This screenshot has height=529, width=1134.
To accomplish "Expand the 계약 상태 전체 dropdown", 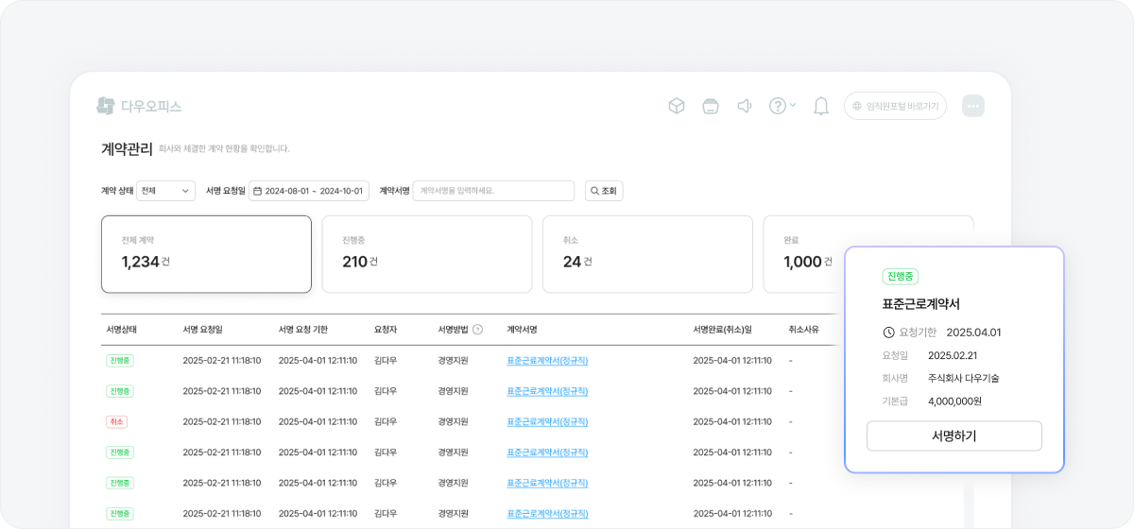I will [x=165, y=191].
